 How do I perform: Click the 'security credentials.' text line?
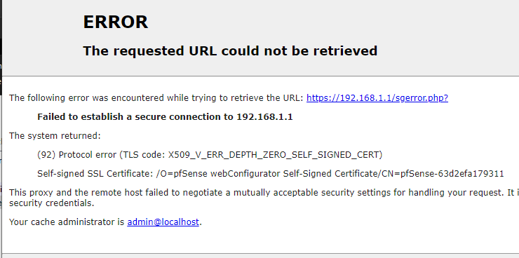(x=52, y=203)
